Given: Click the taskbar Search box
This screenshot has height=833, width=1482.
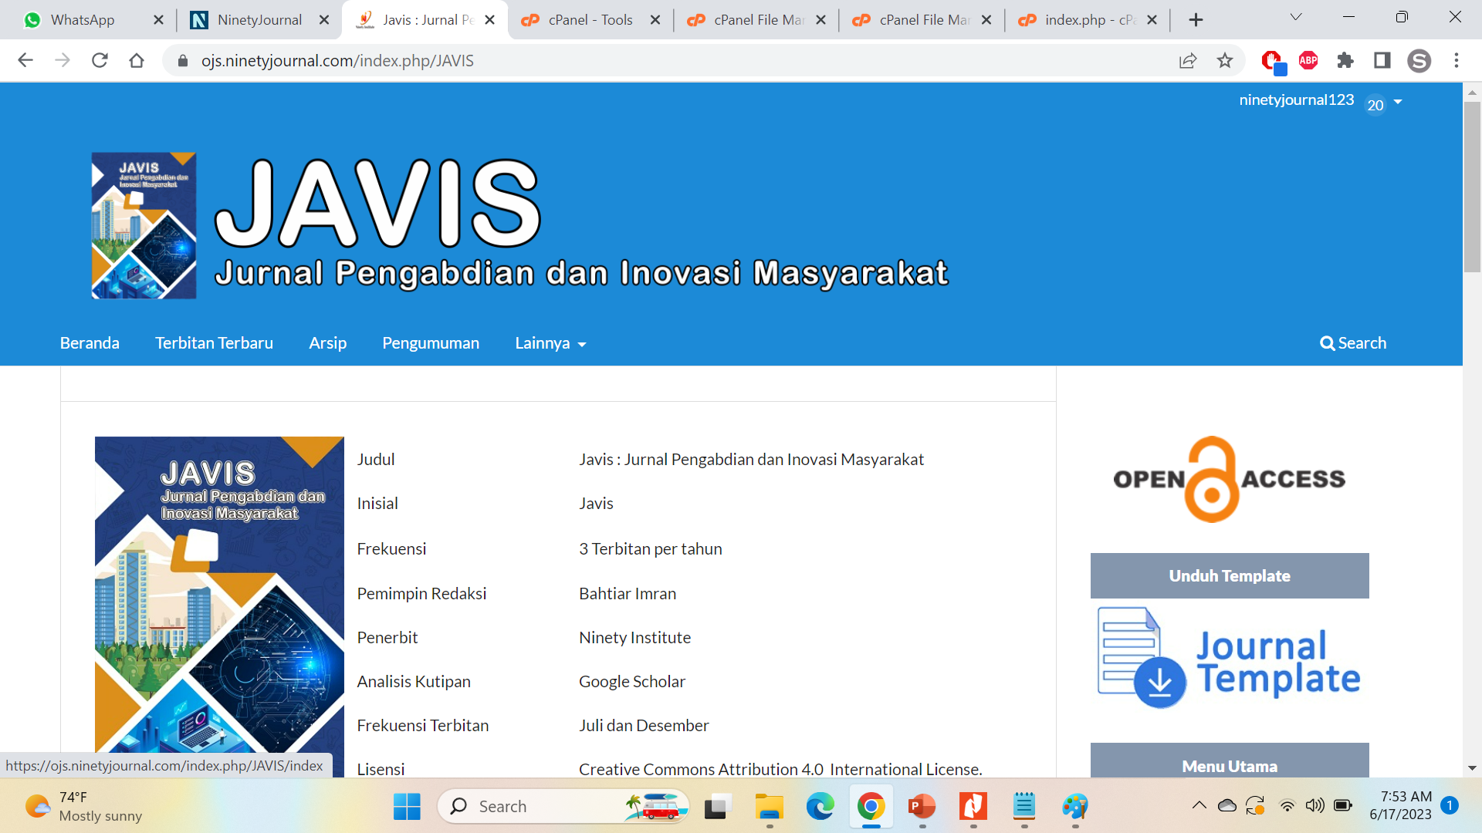Looking at the screenshot, I should (563, 807).
